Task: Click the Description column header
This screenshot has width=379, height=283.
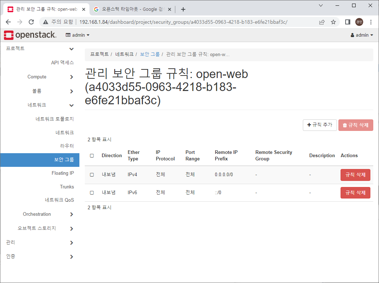Action: coord(322,156)
